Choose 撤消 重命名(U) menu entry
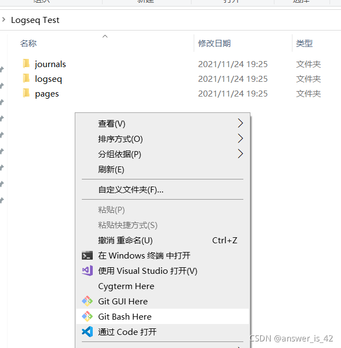 tap(163, 241)
